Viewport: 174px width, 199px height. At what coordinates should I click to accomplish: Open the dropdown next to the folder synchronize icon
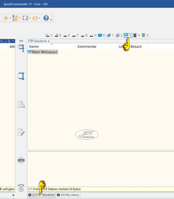(x=20, y=18)
